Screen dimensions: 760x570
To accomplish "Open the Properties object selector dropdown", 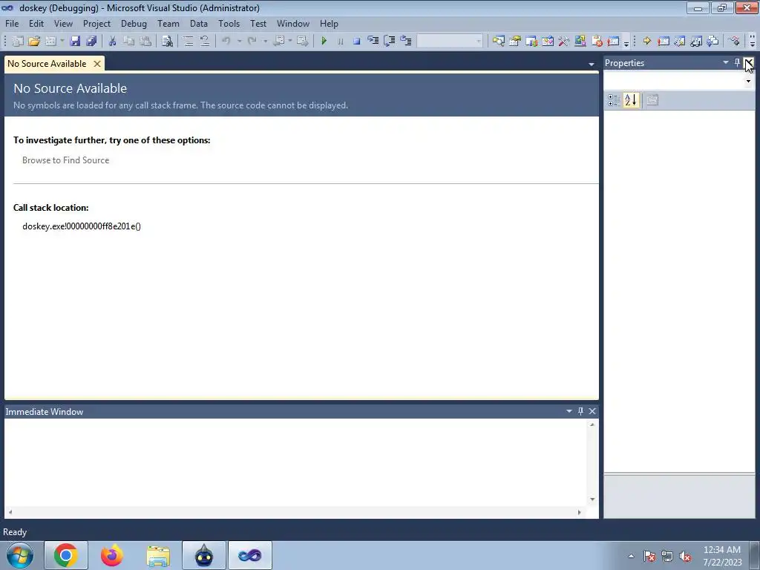I will tap(748, 81).
